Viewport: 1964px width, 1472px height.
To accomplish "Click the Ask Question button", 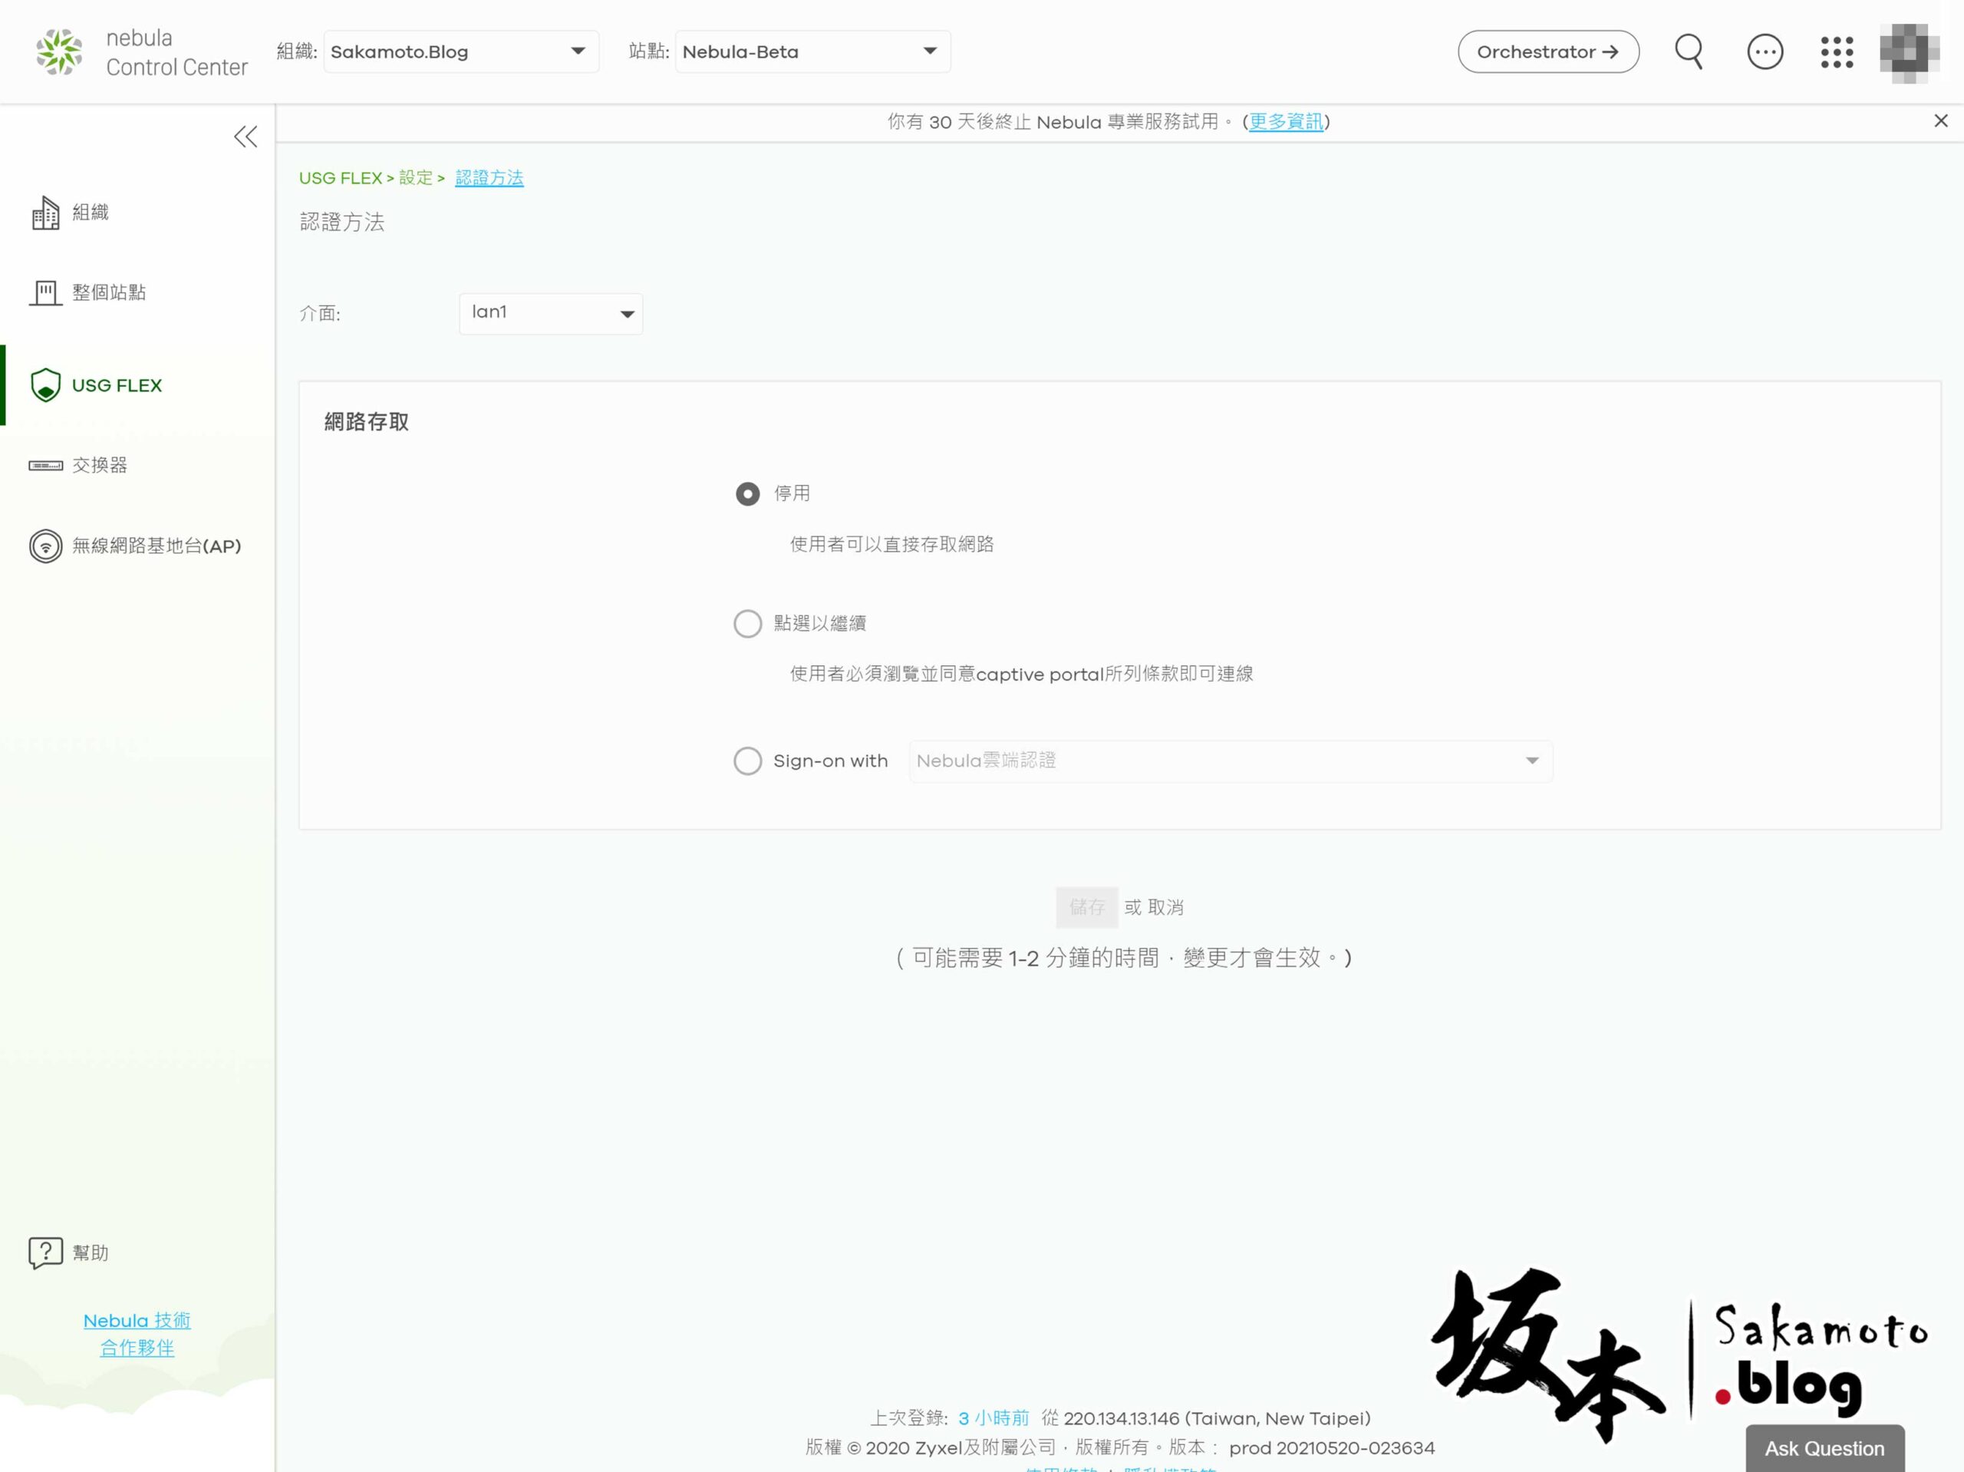I will 1824,1448.
